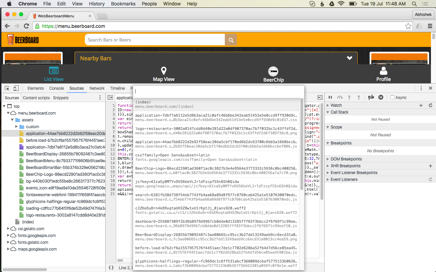Reload the page with the refresh icon
This screenshot has height=272, width=436.
coord(26,26)
